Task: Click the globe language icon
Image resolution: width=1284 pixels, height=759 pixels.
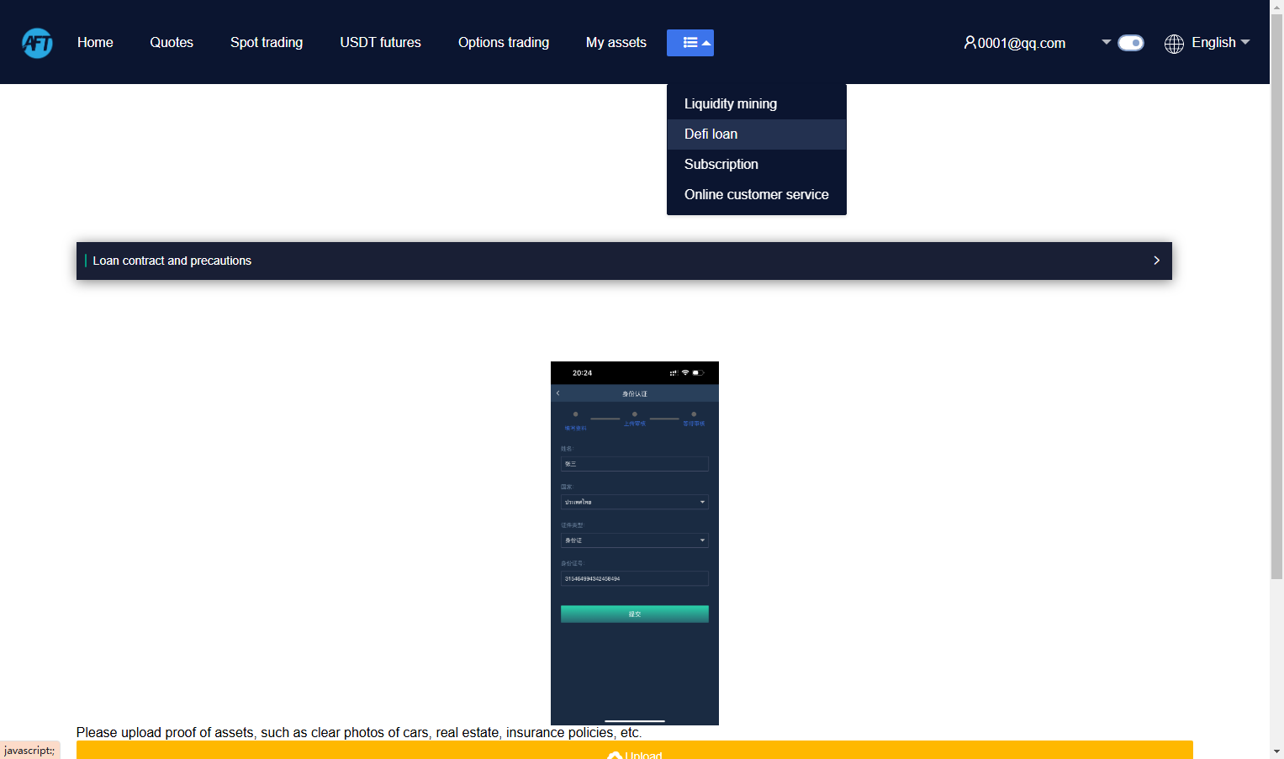Action: pos(1174,44)
